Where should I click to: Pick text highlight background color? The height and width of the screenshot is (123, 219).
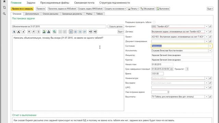tap(44, 32)
